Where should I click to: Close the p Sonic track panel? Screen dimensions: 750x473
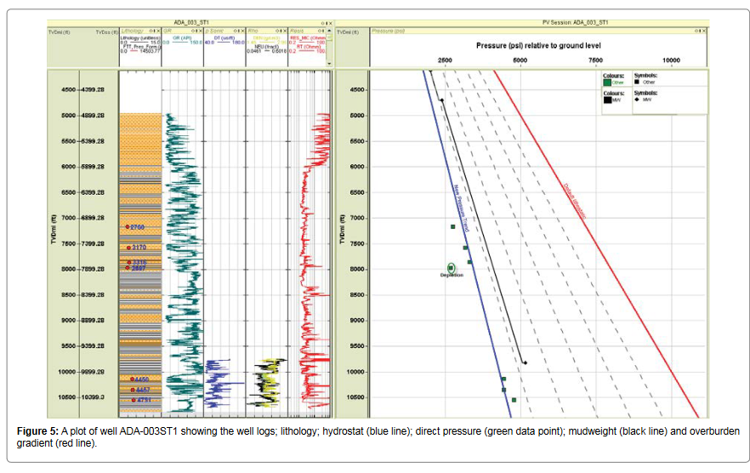click(241, 31)
